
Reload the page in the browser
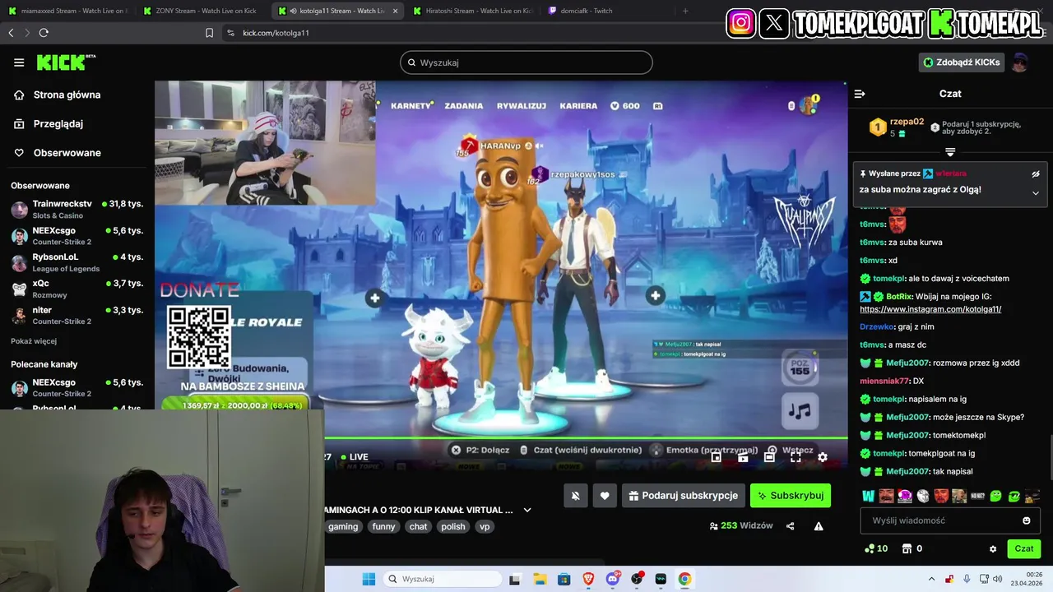point(44,33)
